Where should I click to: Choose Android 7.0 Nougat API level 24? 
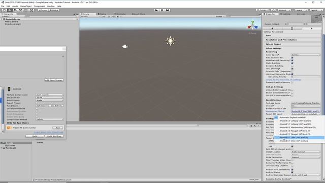299,131
